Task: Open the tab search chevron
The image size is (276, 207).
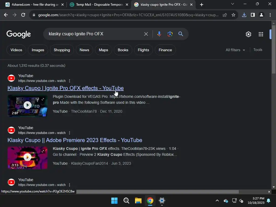Action: click(233, 4)
